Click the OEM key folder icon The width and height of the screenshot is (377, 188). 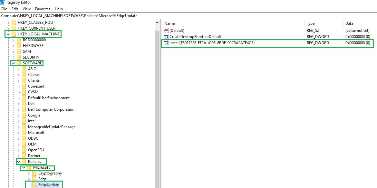click(x=24, y=144)
